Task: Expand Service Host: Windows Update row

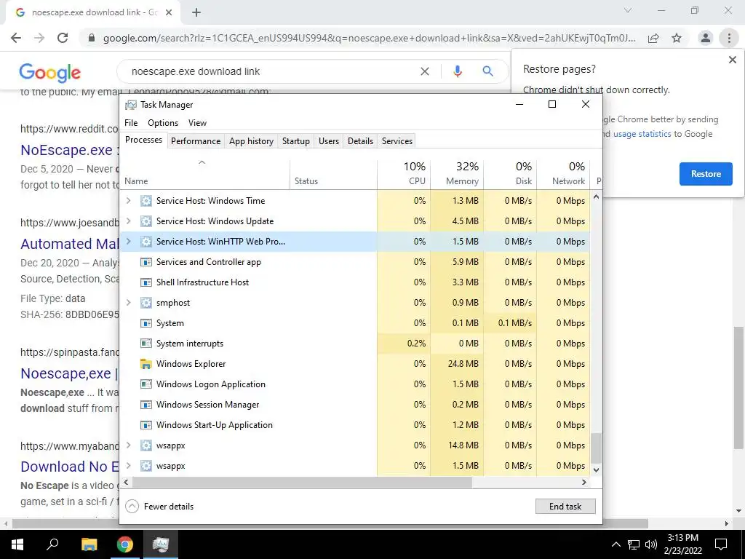Action: (x=128, y=221)
